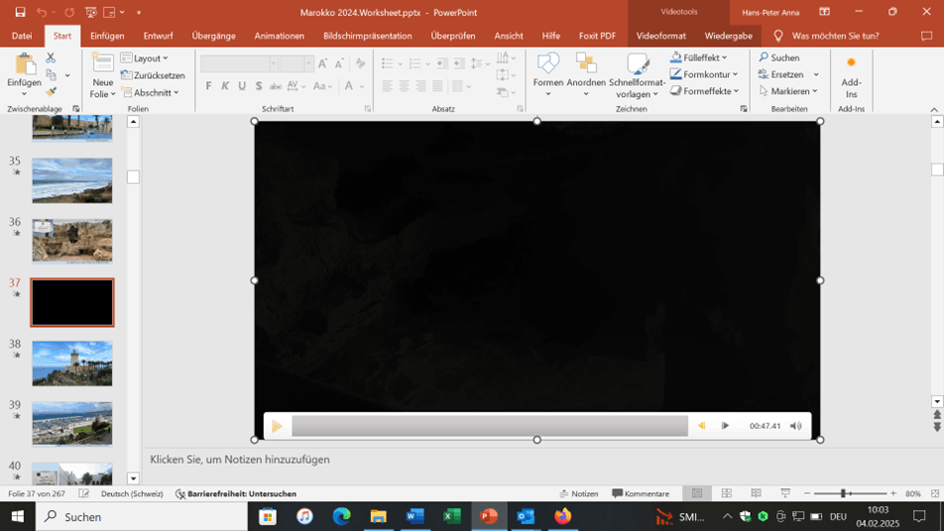Toggle strikethrough formatting abc
Image resolution: width=944 pixels, height=531 pixels.
[275, 86]
